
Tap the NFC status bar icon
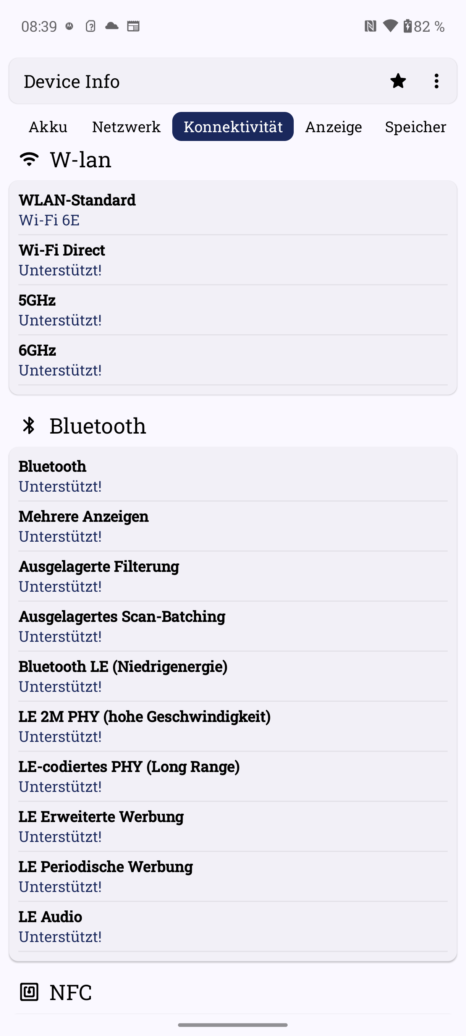[370, 26]
